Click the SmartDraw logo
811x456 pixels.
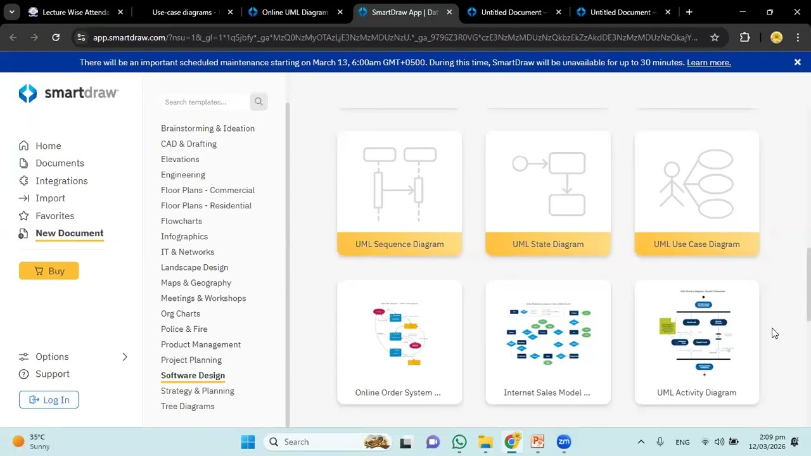(68, 93)
